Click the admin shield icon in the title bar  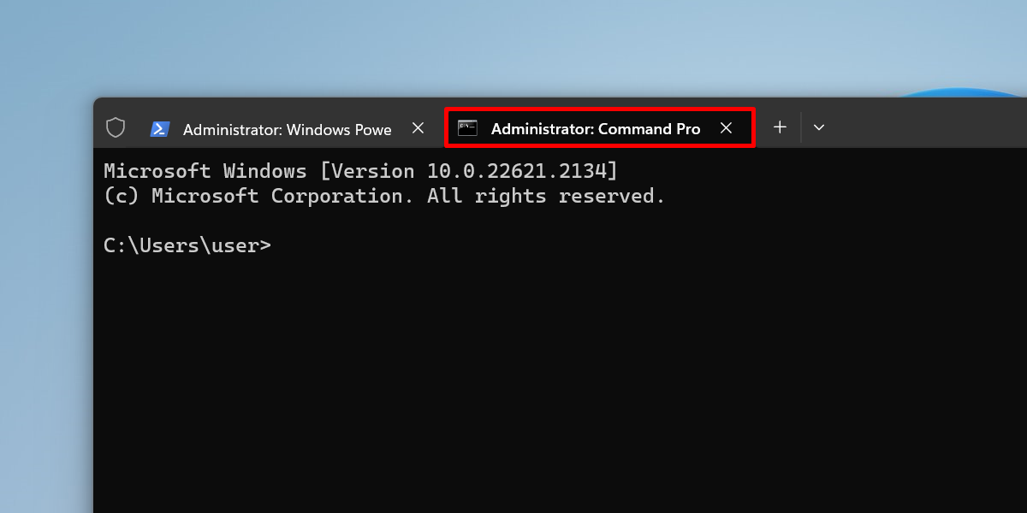116,127
